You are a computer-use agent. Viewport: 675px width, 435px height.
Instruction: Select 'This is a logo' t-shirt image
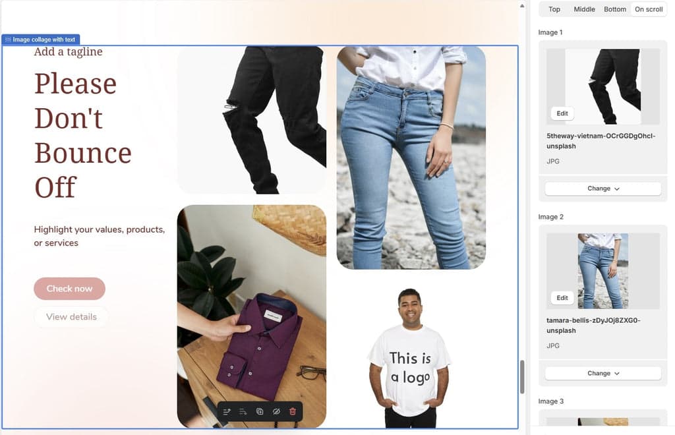pos(409,358)
